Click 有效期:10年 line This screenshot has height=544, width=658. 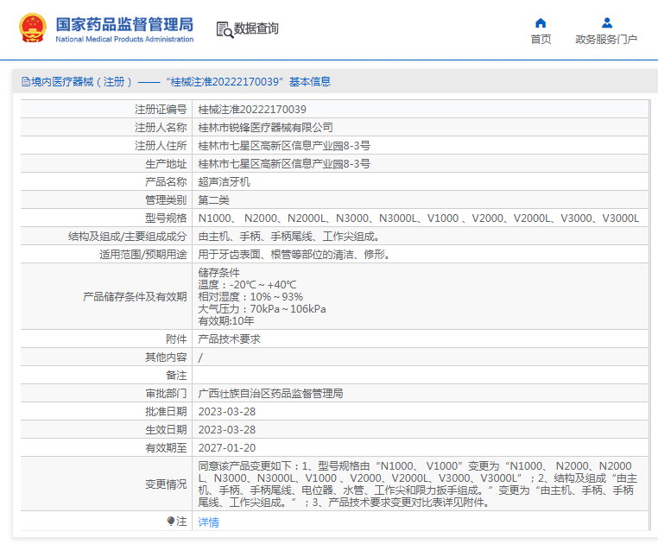point(226,321)
